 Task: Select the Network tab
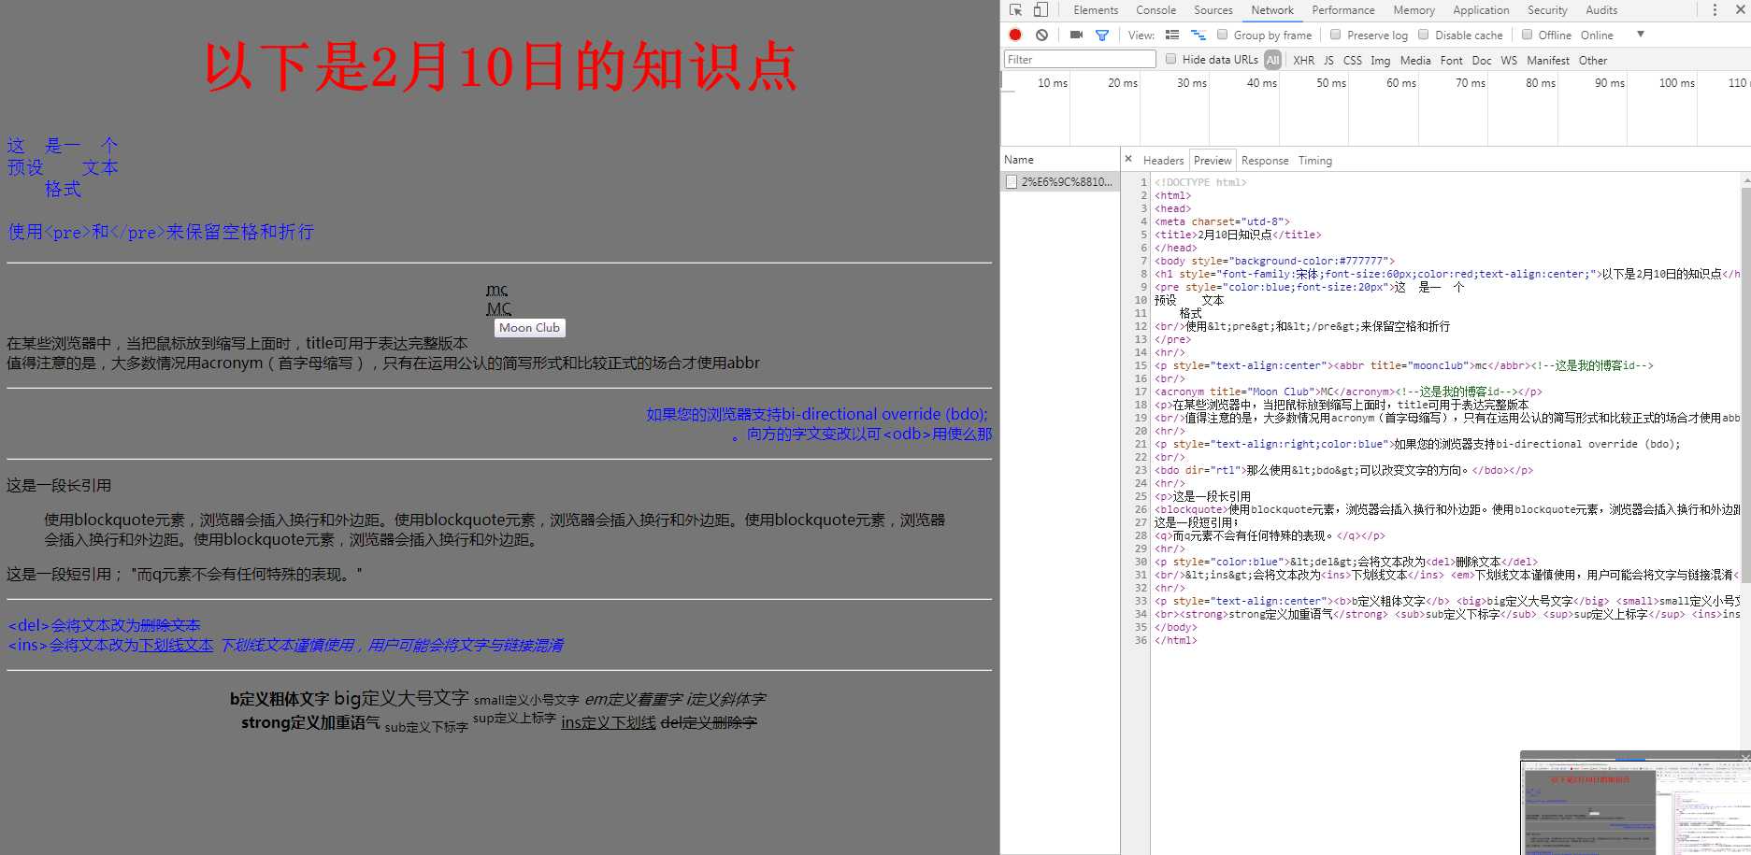pyautogui.click(x=1272, y=10)
